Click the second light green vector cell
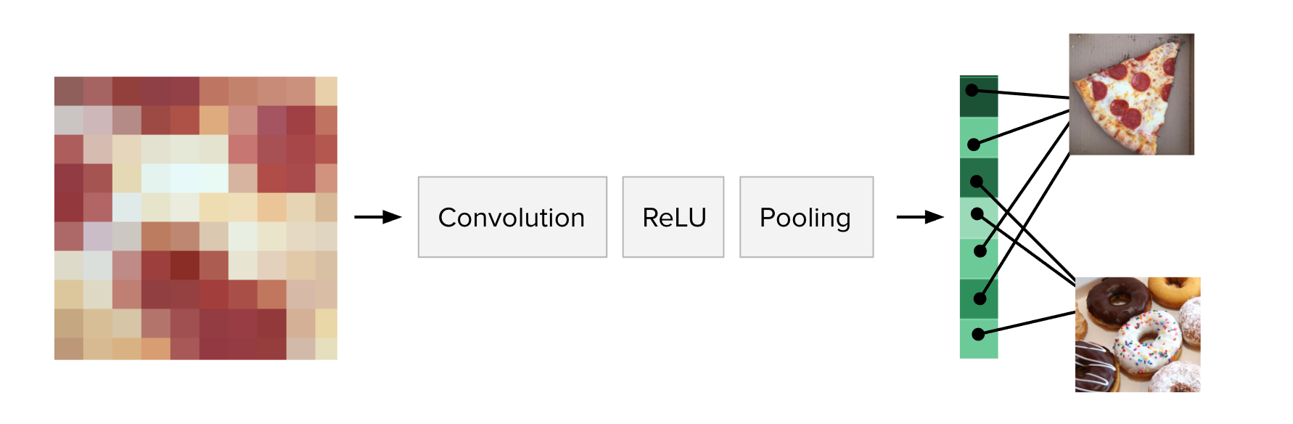The height and width of the screenshot is (424, 1293). tap(979, 138)
